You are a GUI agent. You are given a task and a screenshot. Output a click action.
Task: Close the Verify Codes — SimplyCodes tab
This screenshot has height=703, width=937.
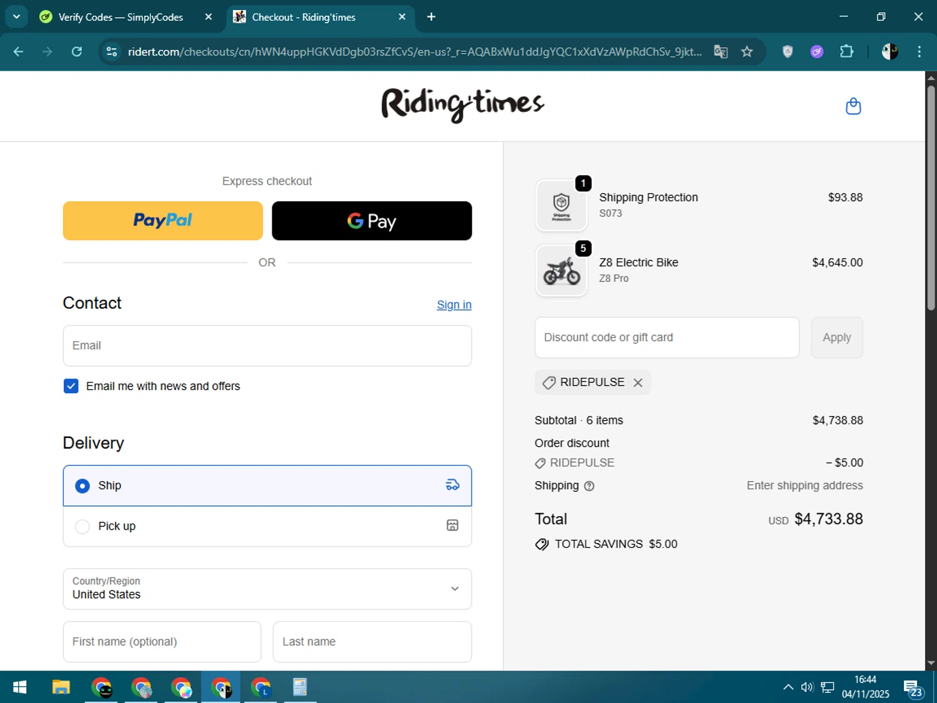click(209, 17)
